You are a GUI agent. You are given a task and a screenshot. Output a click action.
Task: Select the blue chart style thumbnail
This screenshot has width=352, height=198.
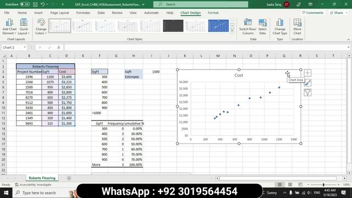[x=218, y=26]
